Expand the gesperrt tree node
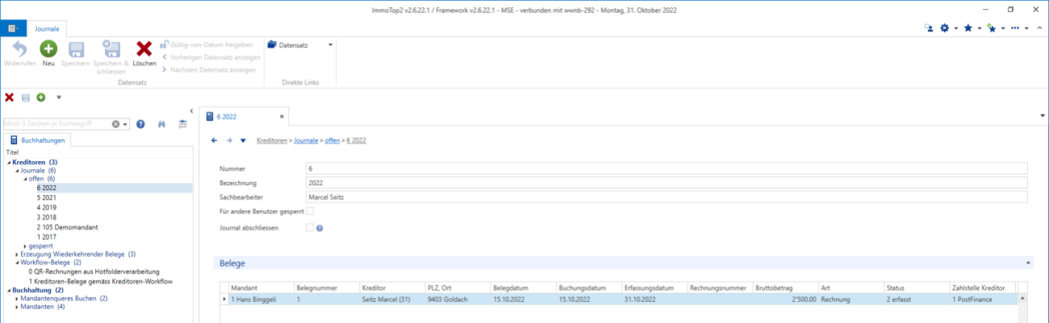This screenshot has height=323, width=1049. [x=25, y=246]
